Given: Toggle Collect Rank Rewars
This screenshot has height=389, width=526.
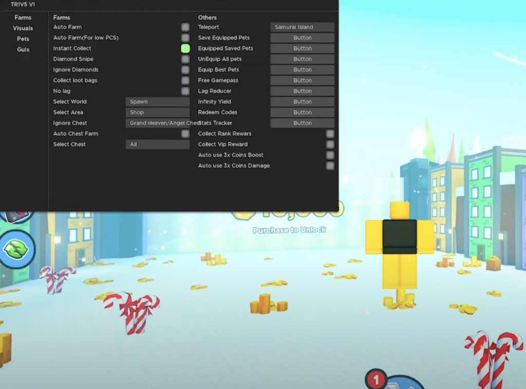Looking at the screenshot, I should [x=330, y=134].
